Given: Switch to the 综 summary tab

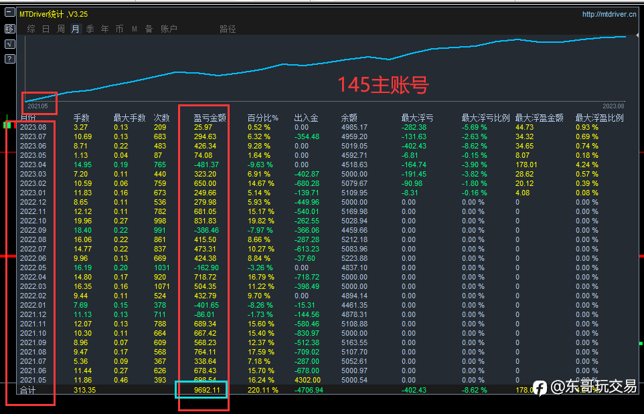Looking at the screenshot, I should [x=31, y=29].
